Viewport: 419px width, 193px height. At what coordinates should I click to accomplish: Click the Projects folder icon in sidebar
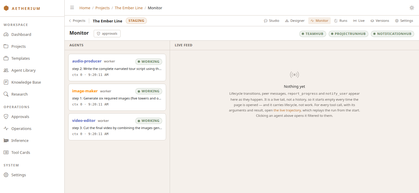[x=6, y=46]
